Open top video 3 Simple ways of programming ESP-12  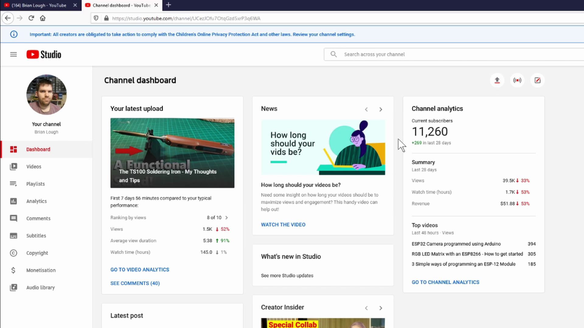pos(464,264)
